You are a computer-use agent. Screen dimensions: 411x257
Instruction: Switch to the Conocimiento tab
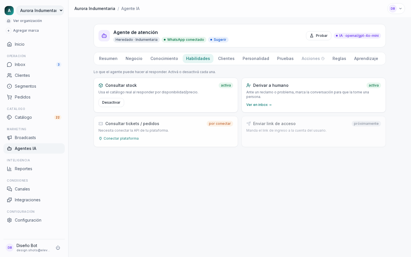[x=164, y=59]
